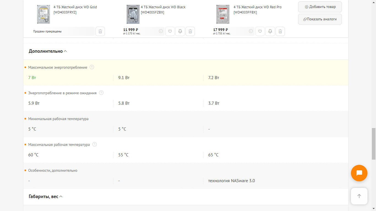The image size is (376, 211).
Task: Click WD Black's 5 °C minimum temperature value
Action: [122, 129]
